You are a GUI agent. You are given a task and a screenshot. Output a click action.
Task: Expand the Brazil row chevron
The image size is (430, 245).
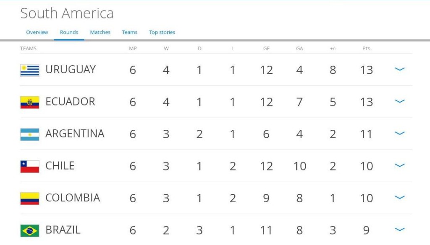pos(400,230)
